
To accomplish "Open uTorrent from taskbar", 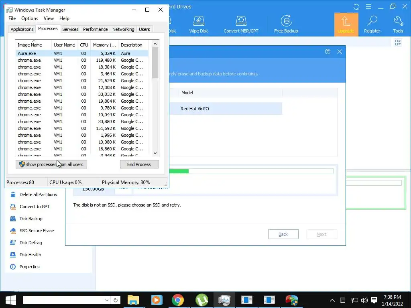I will (201, 300).
